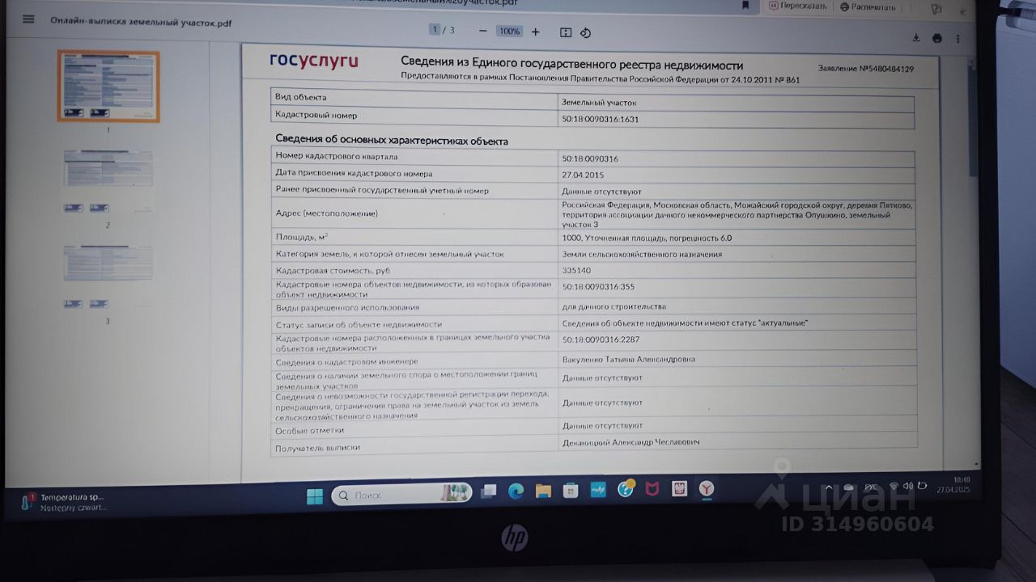Show hidden system tray icons
This screenshot has height=582, width=1036.
point(828,487)
